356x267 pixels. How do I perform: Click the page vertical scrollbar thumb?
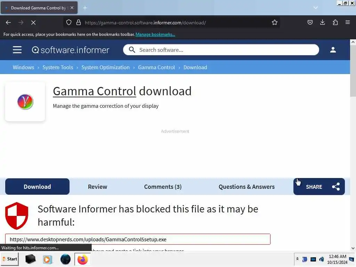(x=353, y=71)
